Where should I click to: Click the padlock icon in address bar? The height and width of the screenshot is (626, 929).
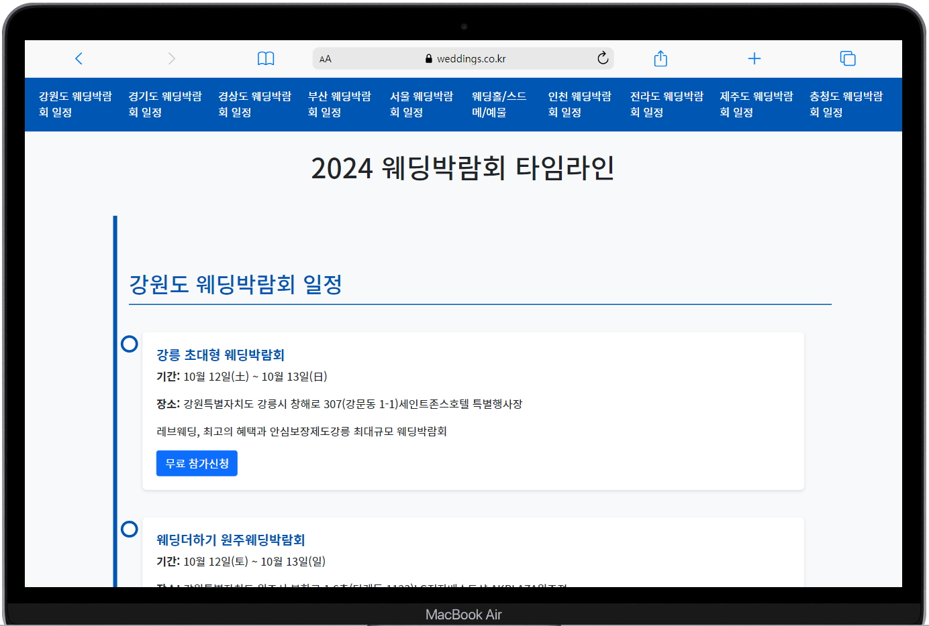coord(429,58)
